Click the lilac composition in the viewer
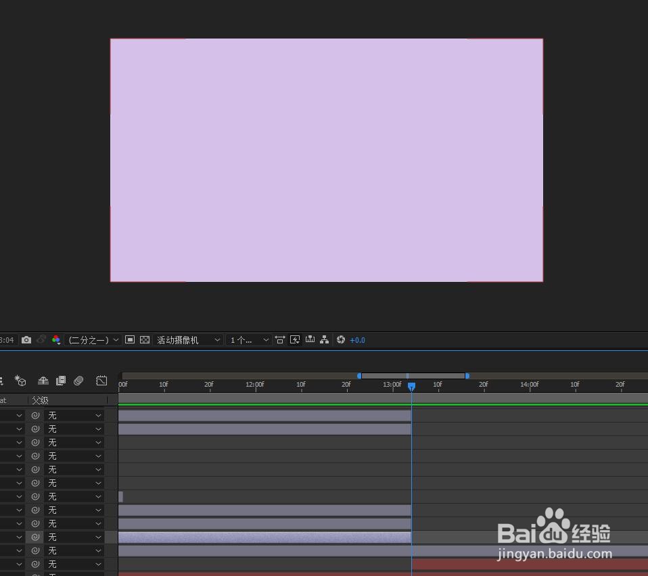 tap(327, 160)
